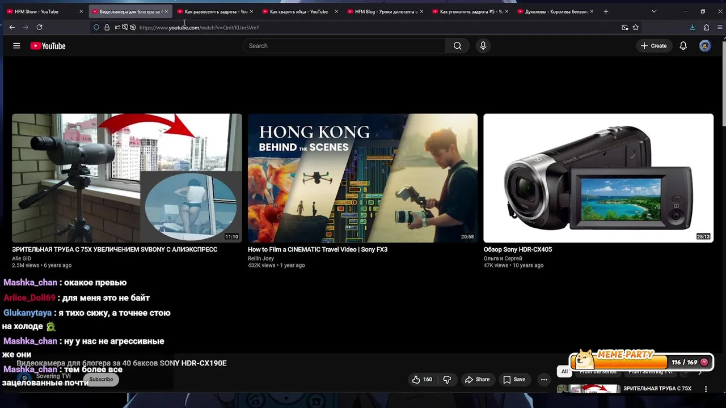Open the browser application menu

(720, 27)
